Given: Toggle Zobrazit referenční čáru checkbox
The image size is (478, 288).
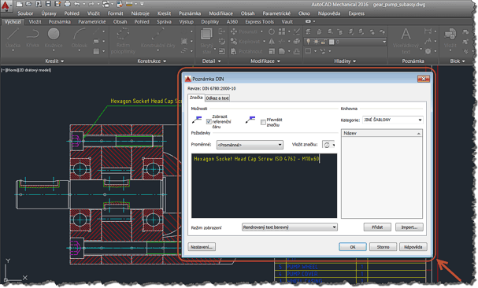Looking at the screenshot, I should click(x=209, y=122).
